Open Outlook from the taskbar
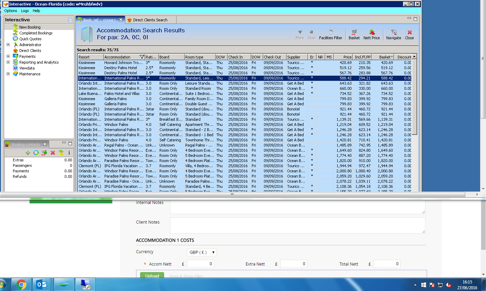This screenshot has width=486, height=291. [42, 284]
